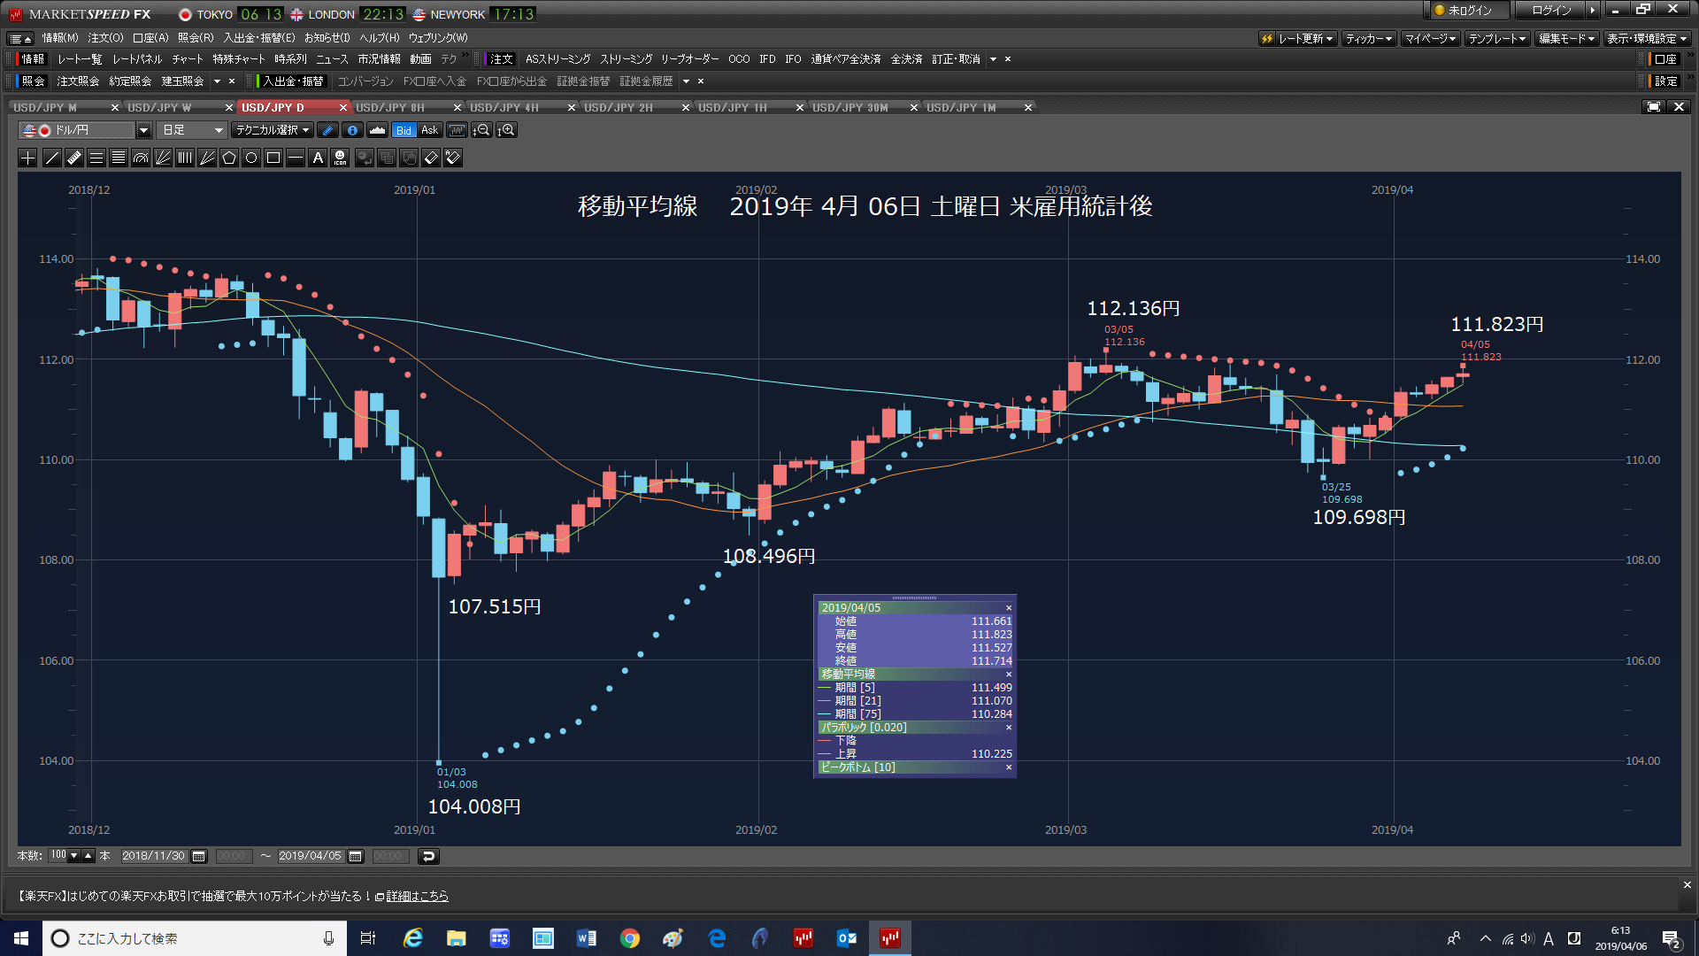The height and width of the screenshot is (956, 1699).
Task: Select the circle shape tool
Action: point(251,158)
